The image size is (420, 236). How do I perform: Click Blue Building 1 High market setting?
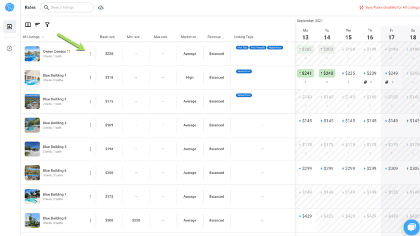190,77
